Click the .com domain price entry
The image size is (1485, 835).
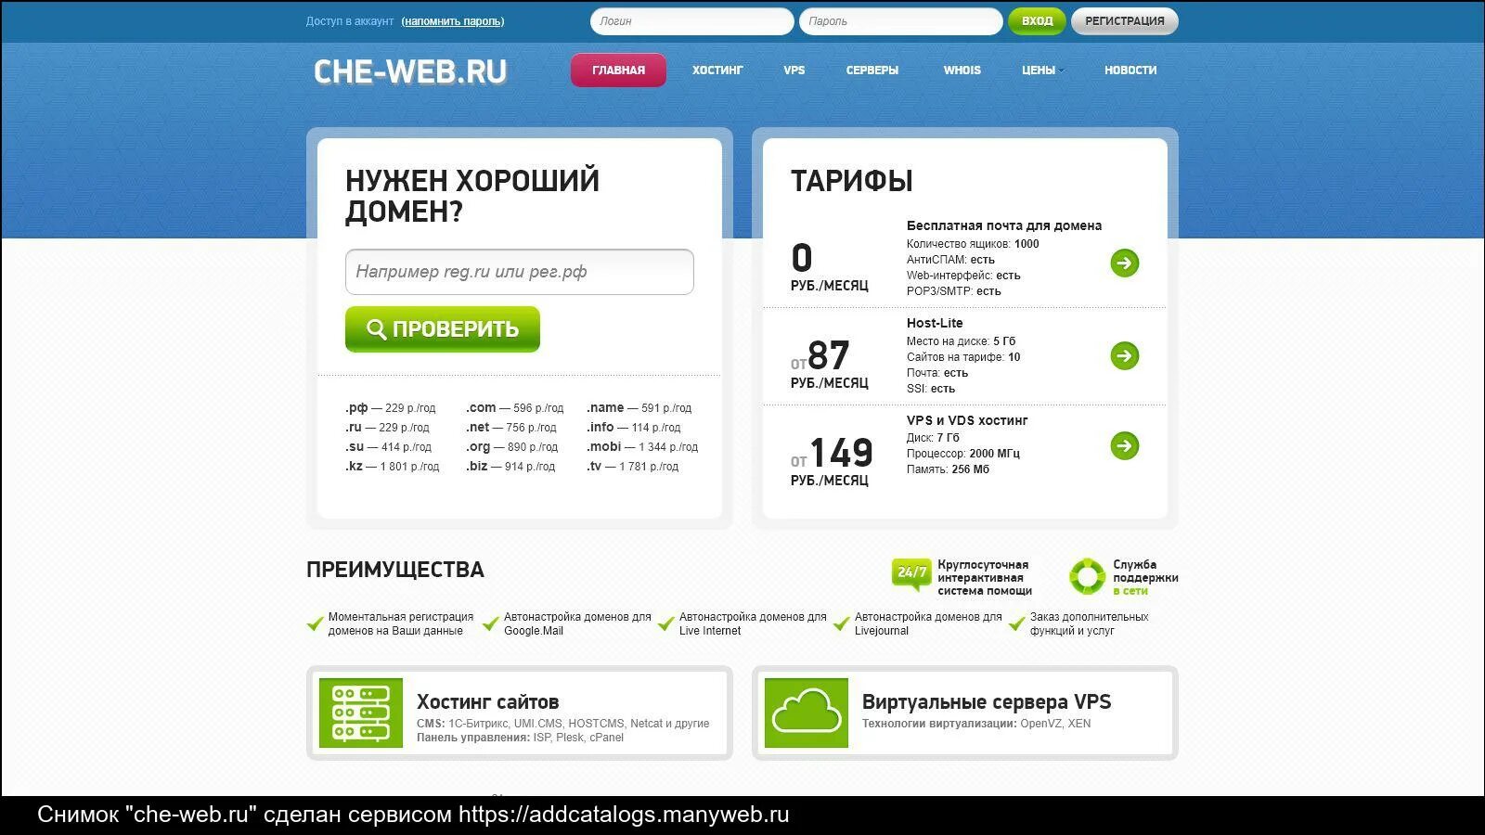pyautogui.click(x=514, y=408)
